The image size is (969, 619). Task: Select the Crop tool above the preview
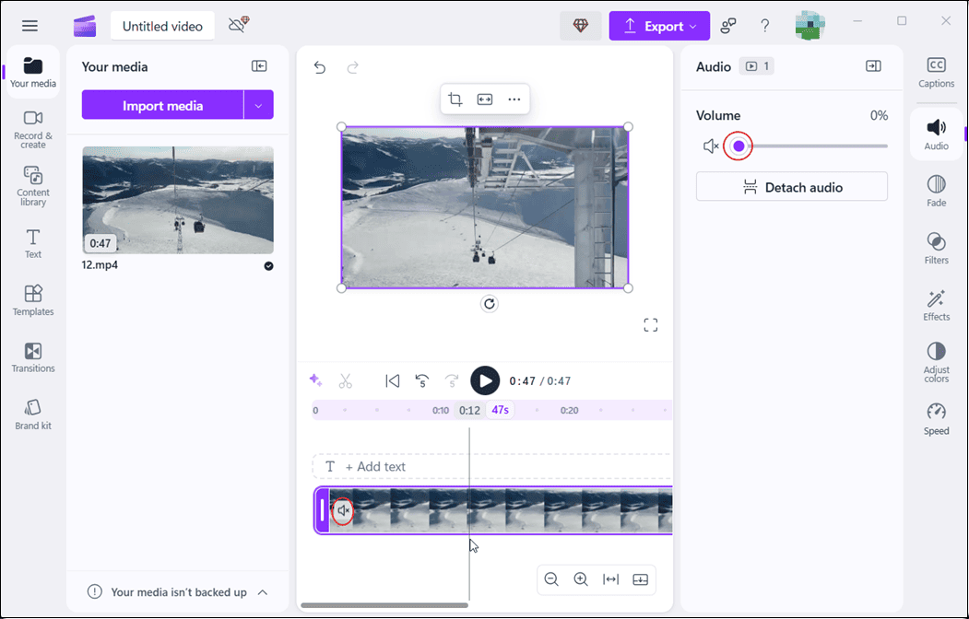coord(455,99)
